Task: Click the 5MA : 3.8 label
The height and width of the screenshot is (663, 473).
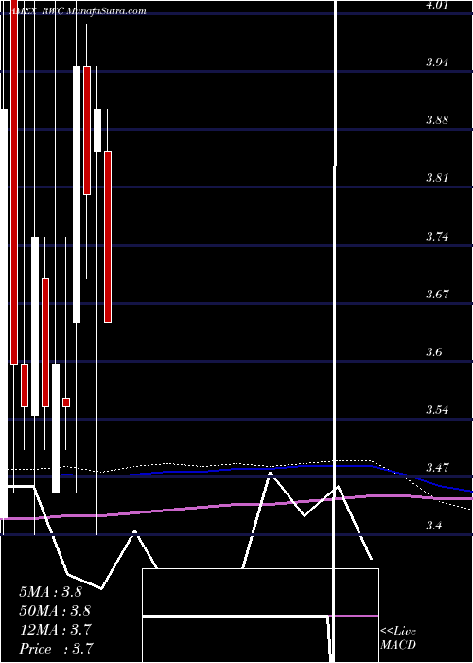Action: pos(51,592)
